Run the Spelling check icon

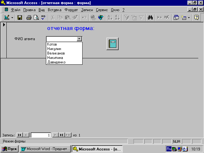pyautogui.click(x=43, y=18)
